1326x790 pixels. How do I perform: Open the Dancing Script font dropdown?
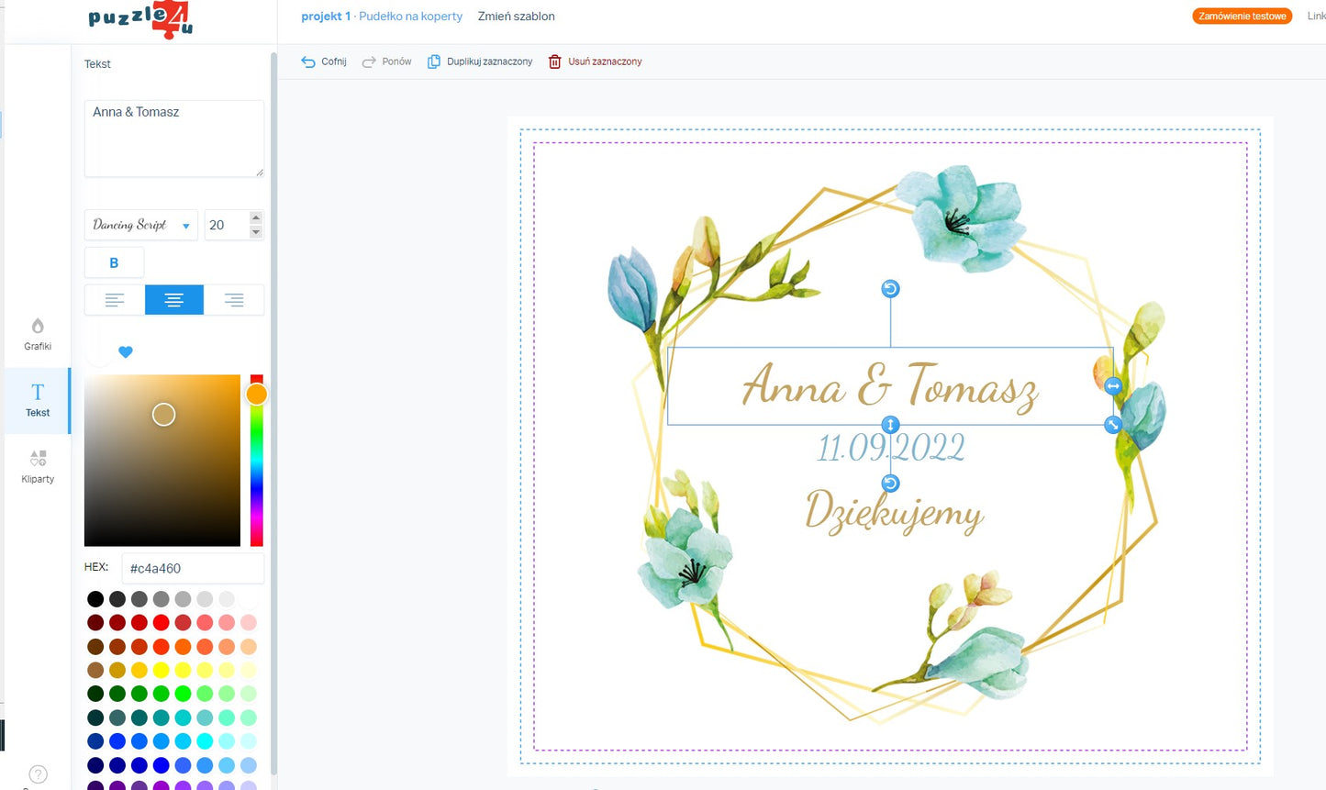click(140, 225)
